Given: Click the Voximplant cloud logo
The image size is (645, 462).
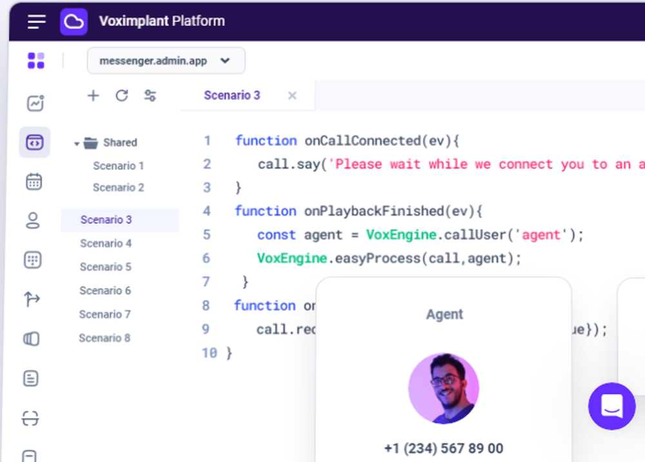Looking at the screenshot, I should point(74,21).
